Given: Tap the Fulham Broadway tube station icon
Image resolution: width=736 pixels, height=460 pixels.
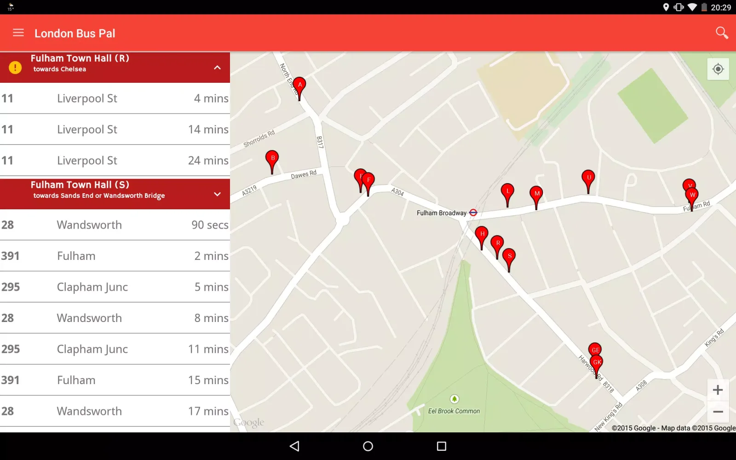Looking at the screenshot, I should click(473, 213).
